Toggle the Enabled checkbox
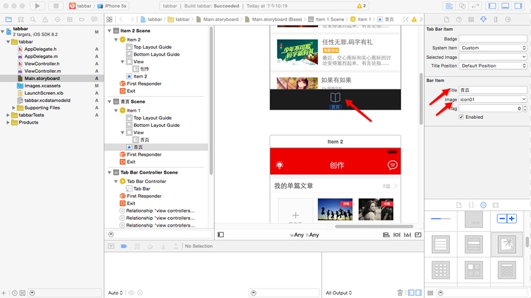 [x=461, y=117]
